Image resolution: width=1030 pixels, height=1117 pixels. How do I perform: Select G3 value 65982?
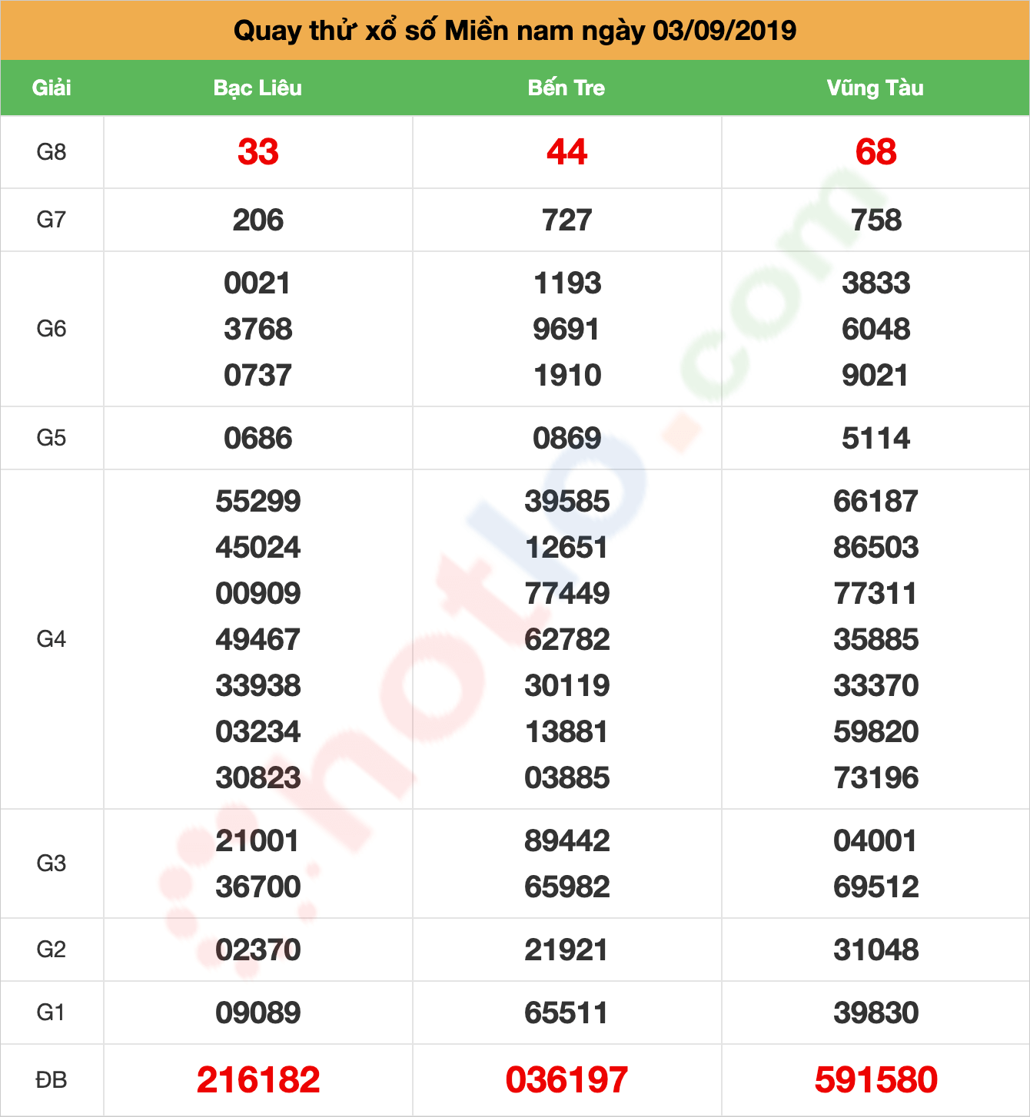point(567,887)
